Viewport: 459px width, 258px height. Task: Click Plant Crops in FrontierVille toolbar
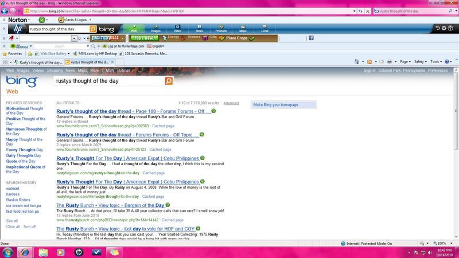[x=236, y=38]
